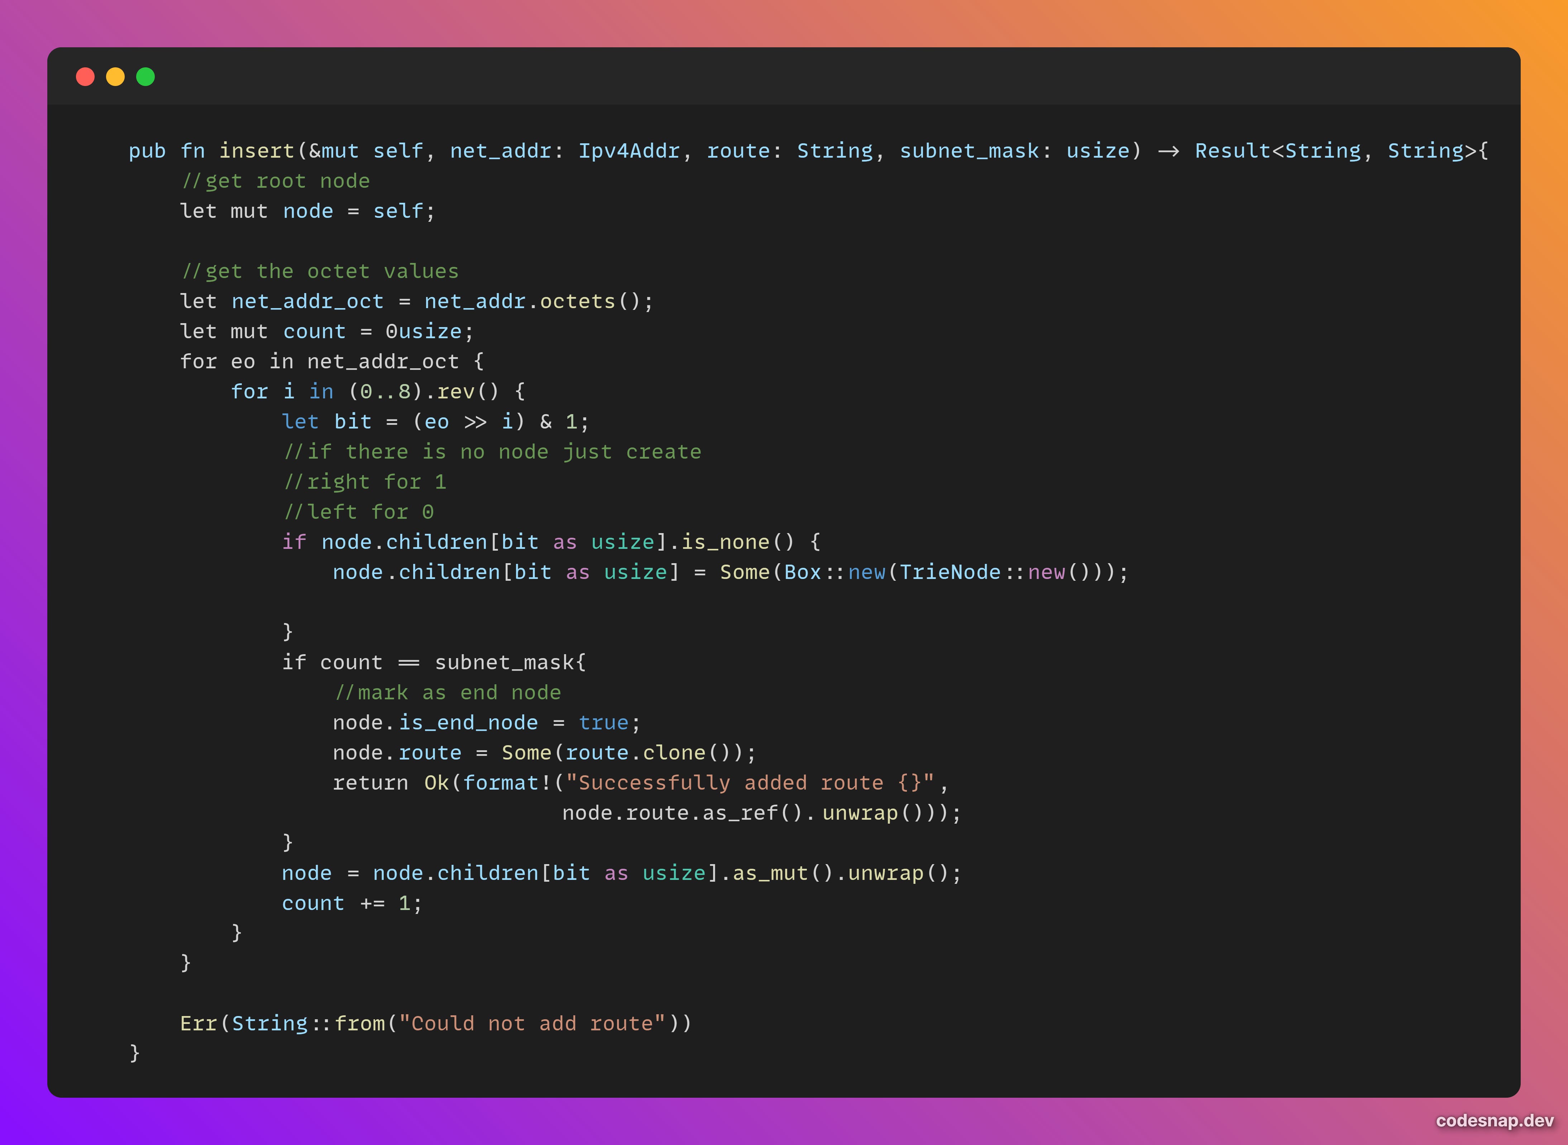The width and height of the screenshot is (1568, 1145).
Task: Click the red close dot
Action: point(85,76)
